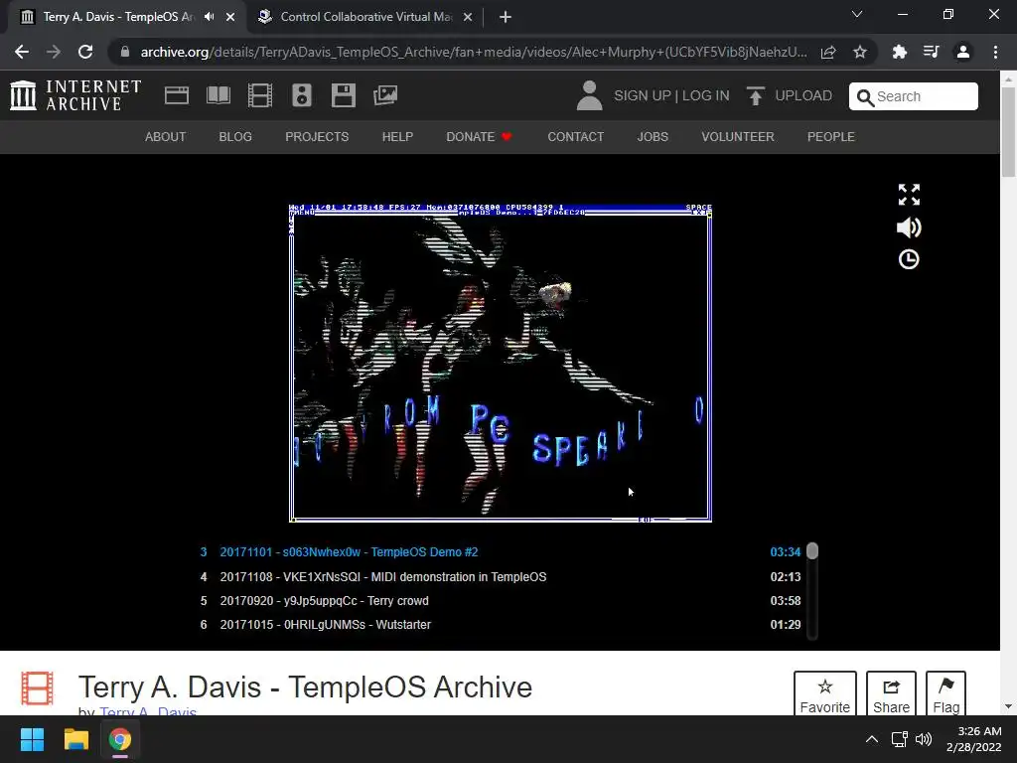
Task: Focus the Search input field
Action: pos(914,96)
